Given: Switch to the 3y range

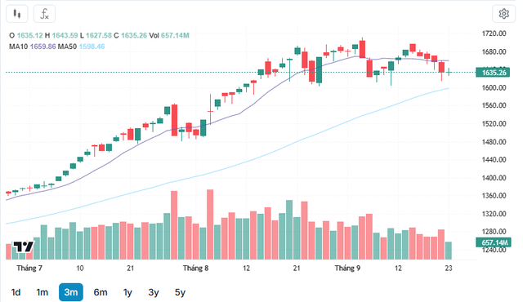Looking at the screenshot, I should [x=154, y=292].
